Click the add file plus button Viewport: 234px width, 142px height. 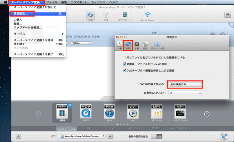pos(18,136)
